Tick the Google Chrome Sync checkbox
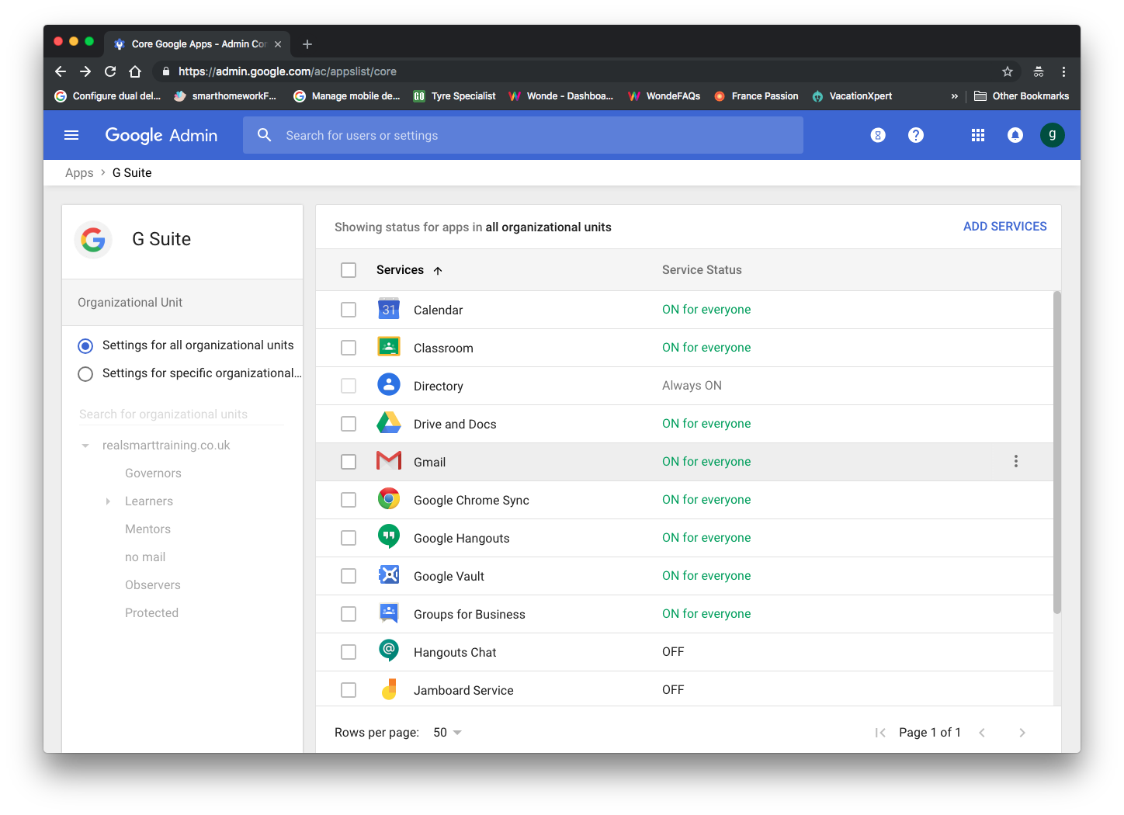 point(349,500)
